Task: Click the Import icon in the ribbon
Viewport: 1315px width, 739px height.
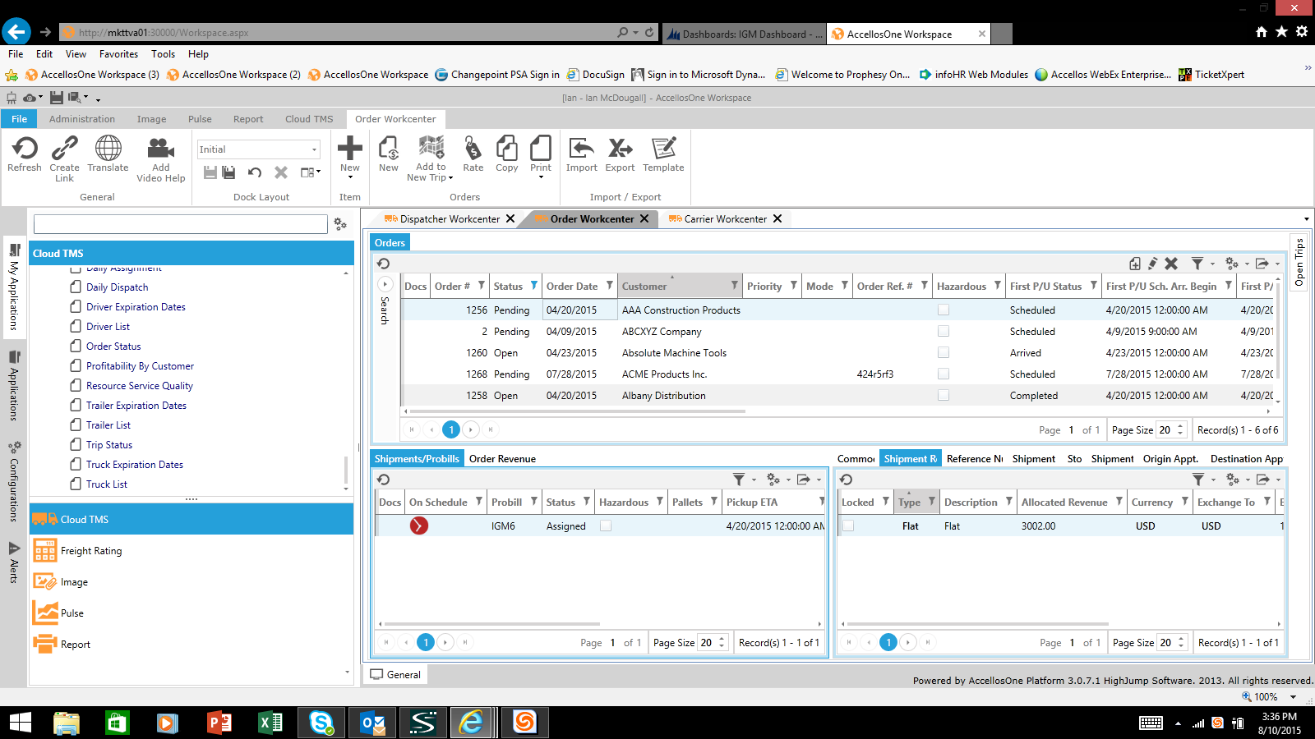Action: 581,150
